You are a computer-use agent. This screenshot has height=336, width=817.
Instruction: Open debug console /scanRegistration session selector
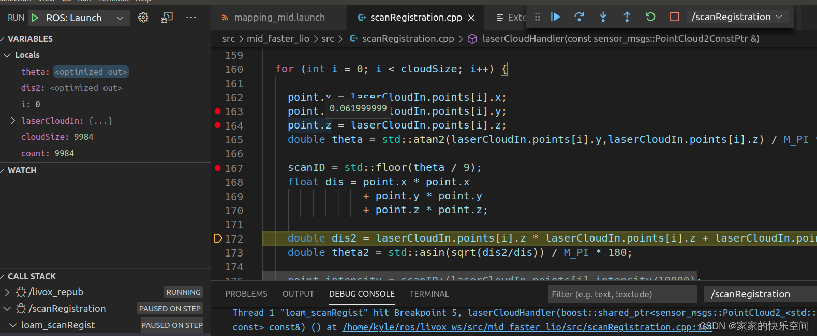(760, 294)
